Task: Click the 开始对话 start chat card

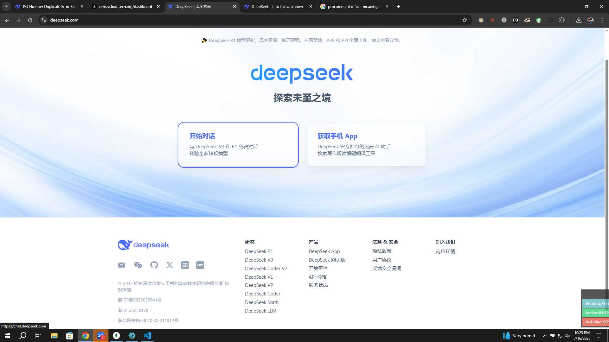Action: click(238, 145)
